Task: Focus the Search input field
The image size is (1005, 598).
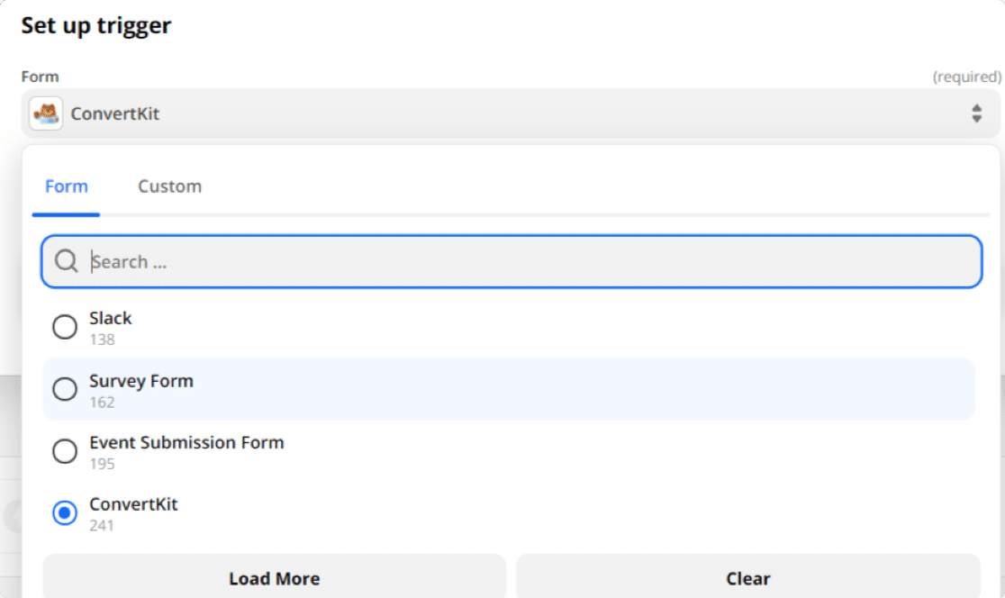Action: [512, 261]
